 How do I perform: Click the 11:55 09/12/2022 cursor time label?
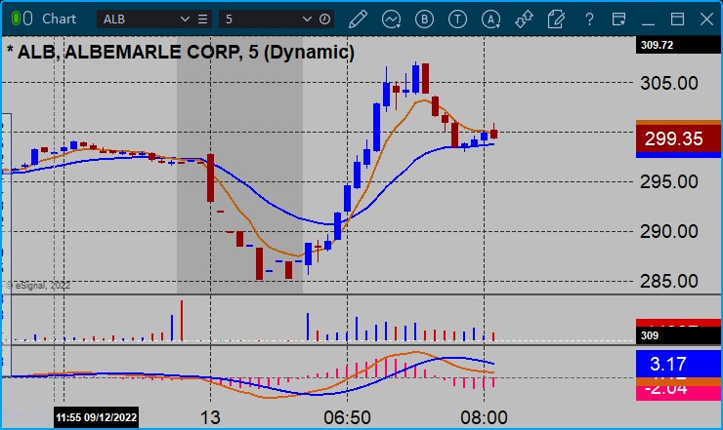[96, 417]
